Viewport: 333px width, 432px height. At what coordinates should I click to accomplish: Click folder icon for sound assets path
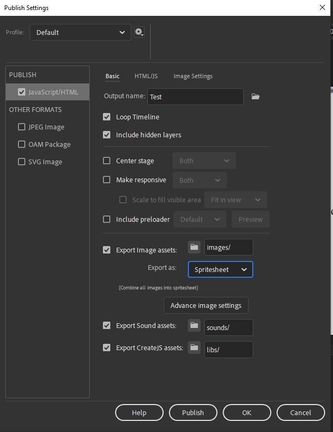pyautogui.click(x=194, y=325)
